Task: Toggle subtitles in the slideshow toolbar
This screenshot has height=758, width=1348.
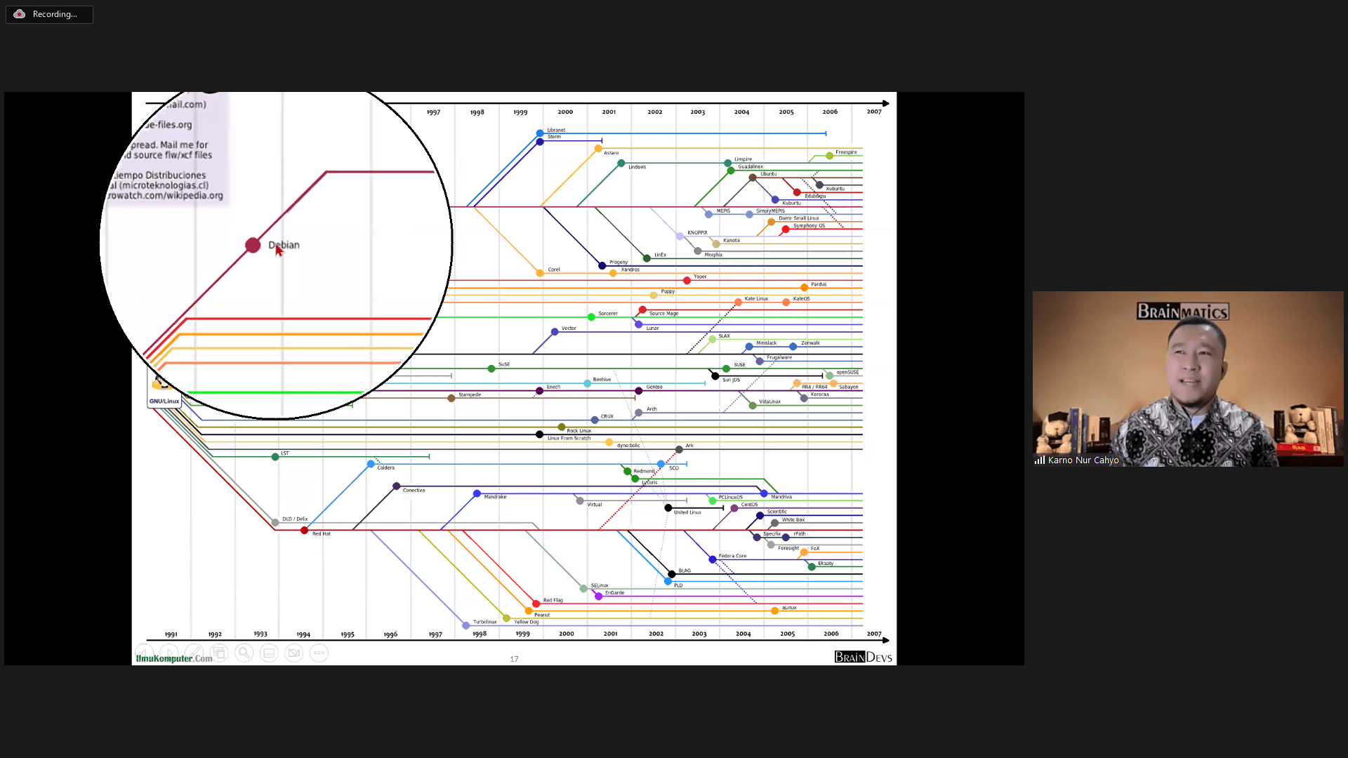Action: coord(269,653)
